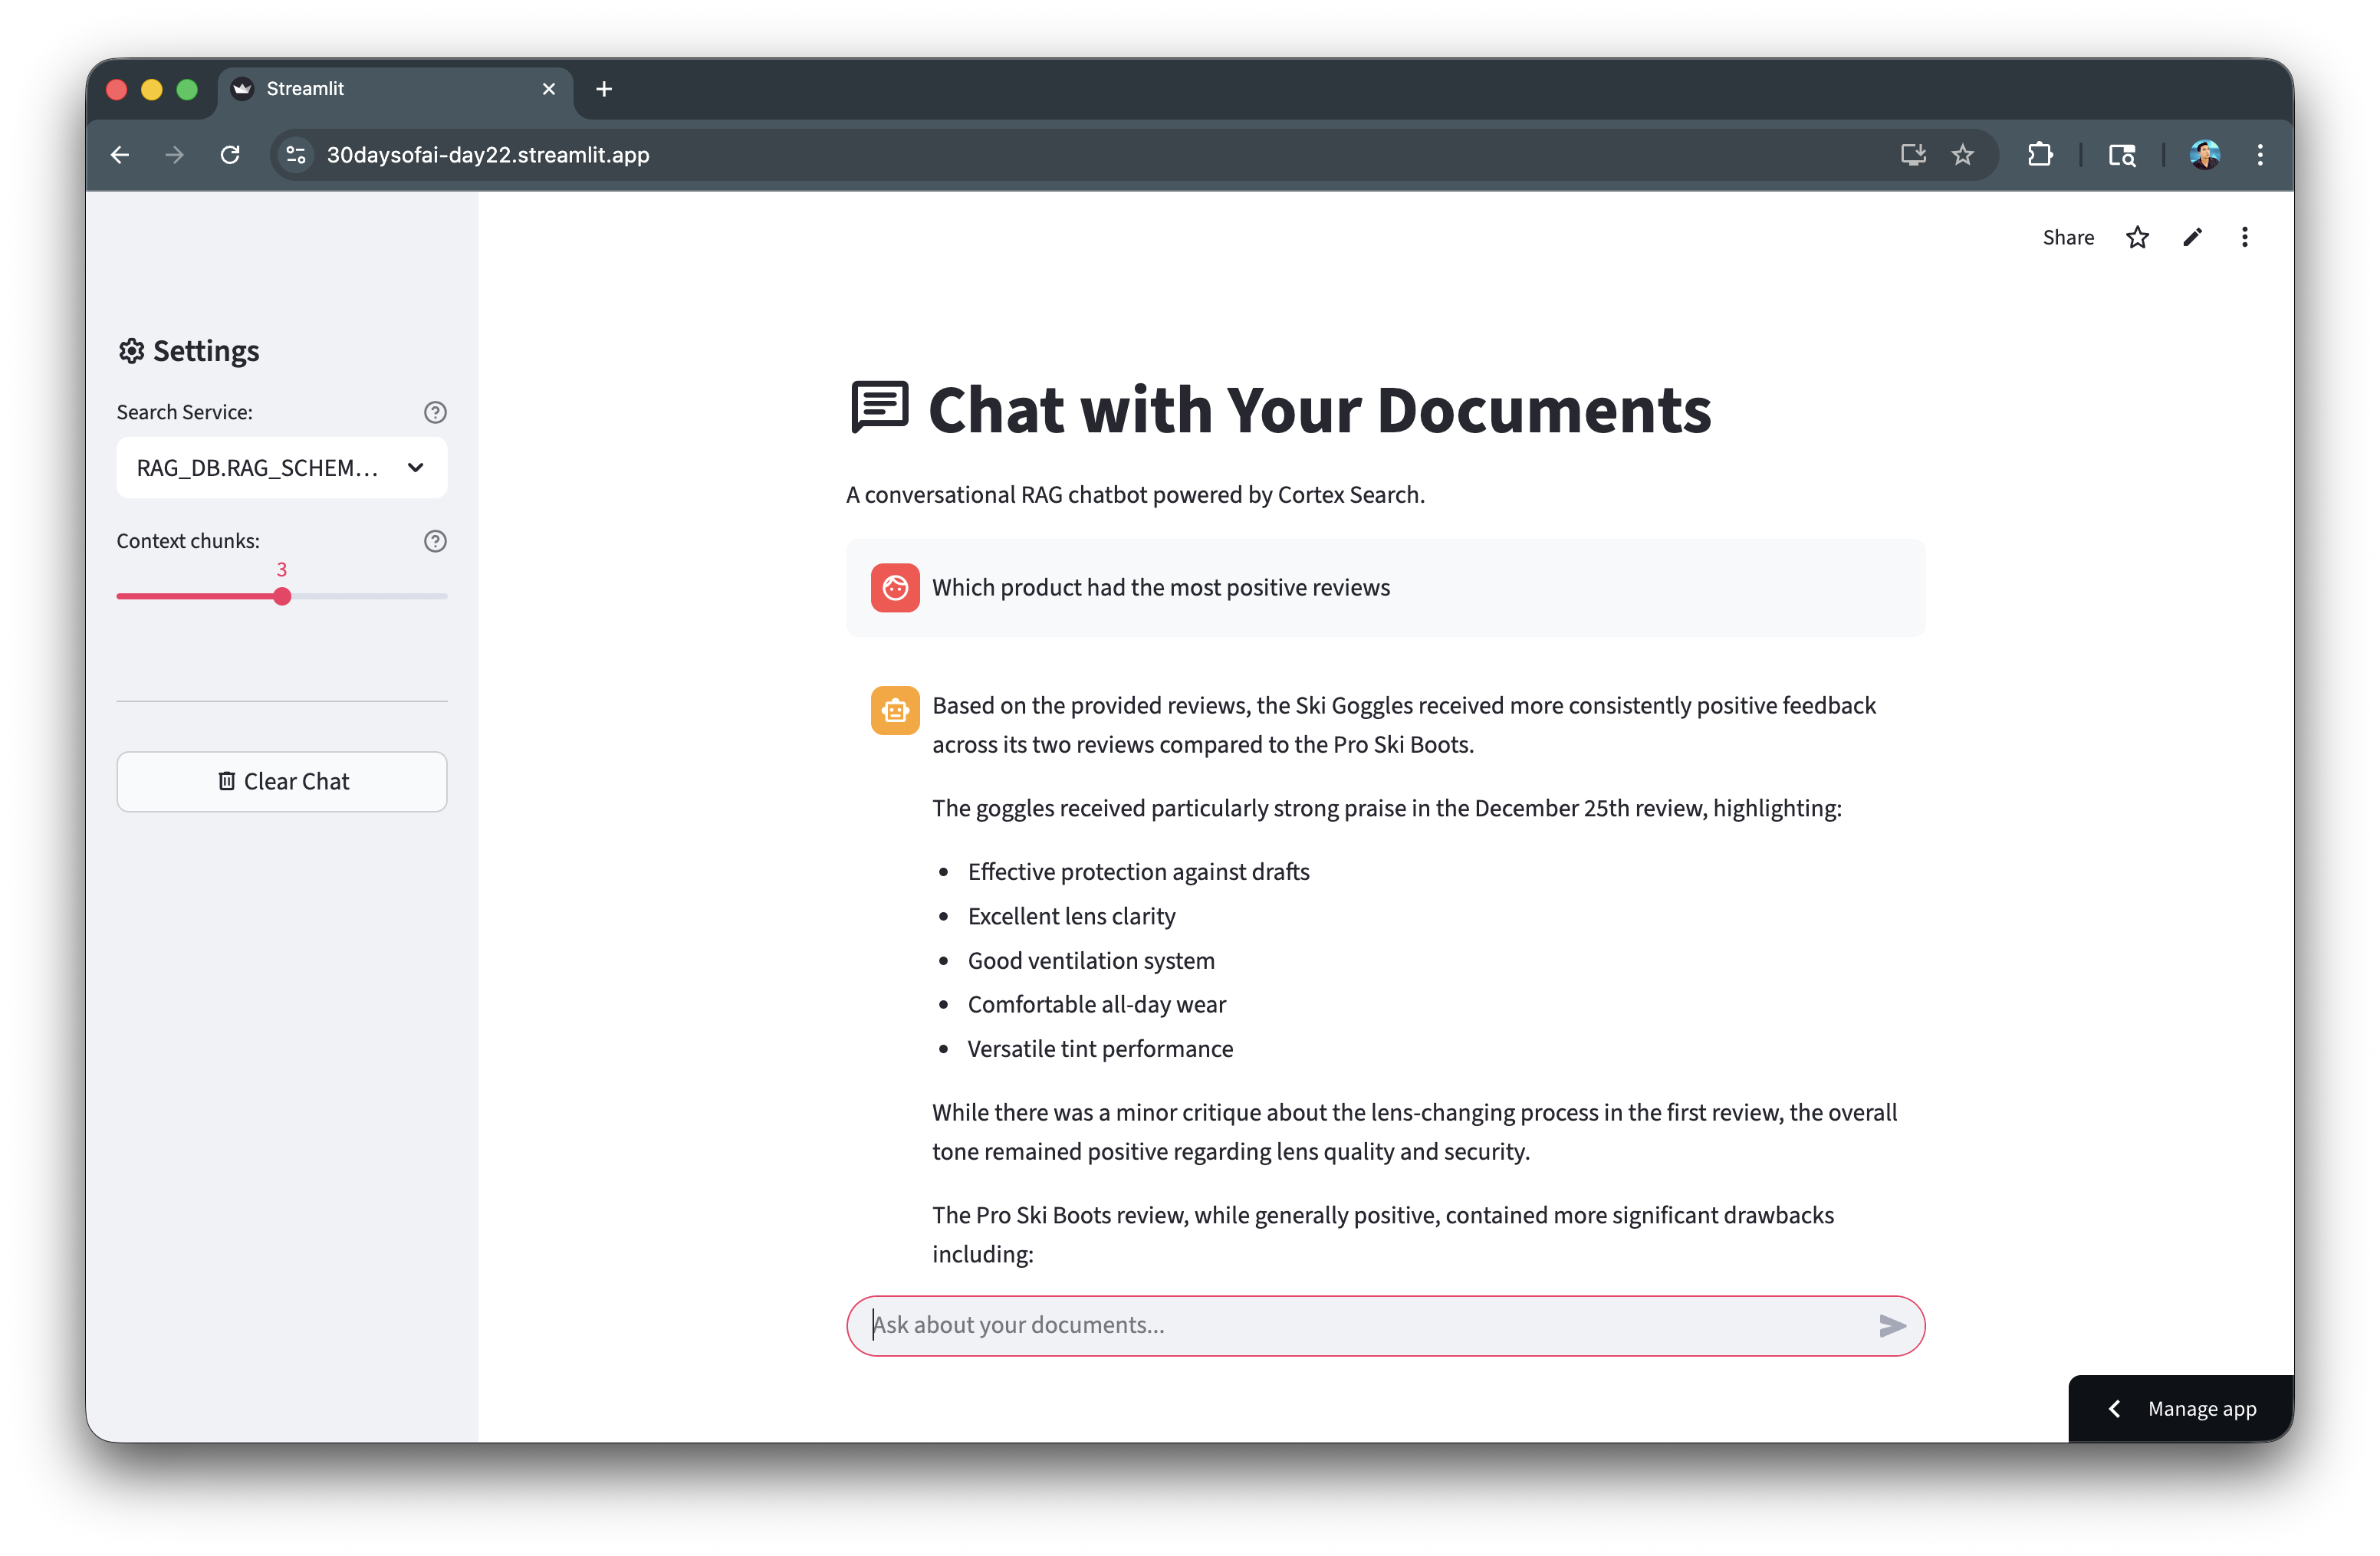Screen dimensions: 2380x1556
Task: Click the Clear Chat button
Action: click(281, 782)
